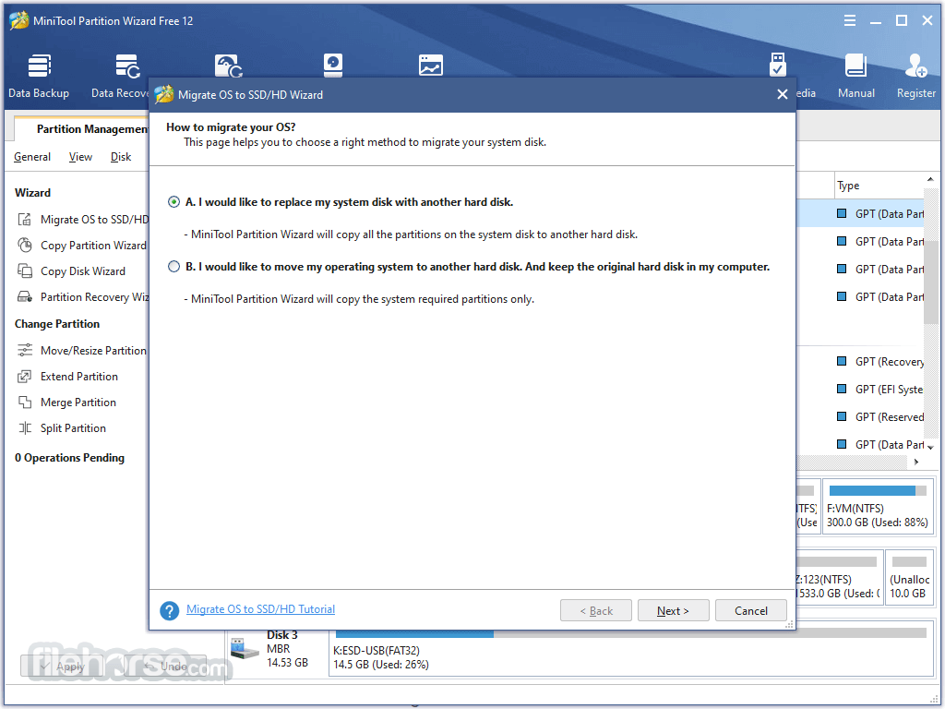Select the Z:123(NTFS) partition block
Screen dimensions: 945x709
pos(838,577)
